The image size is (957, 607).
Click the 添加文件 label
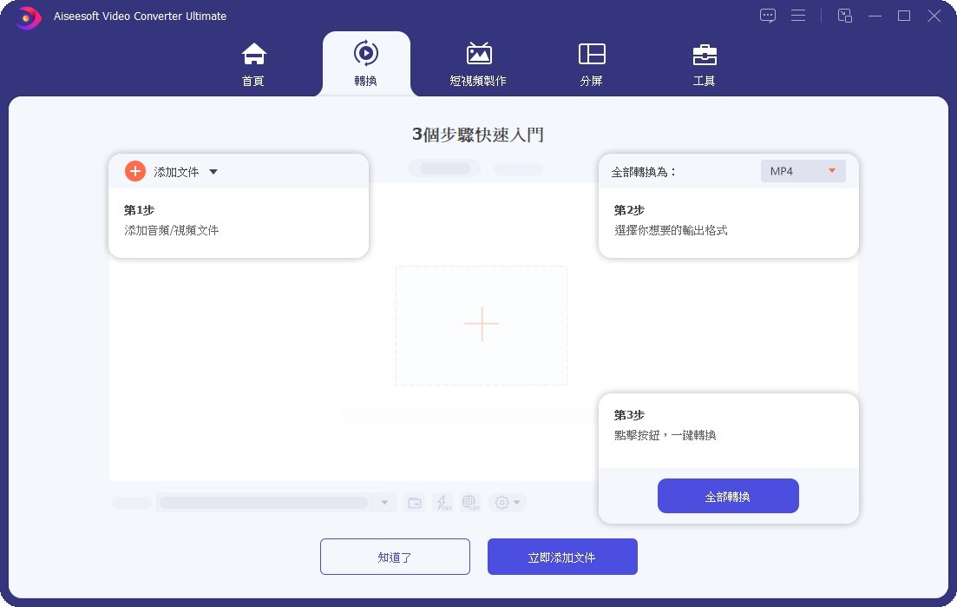[176, 172]
